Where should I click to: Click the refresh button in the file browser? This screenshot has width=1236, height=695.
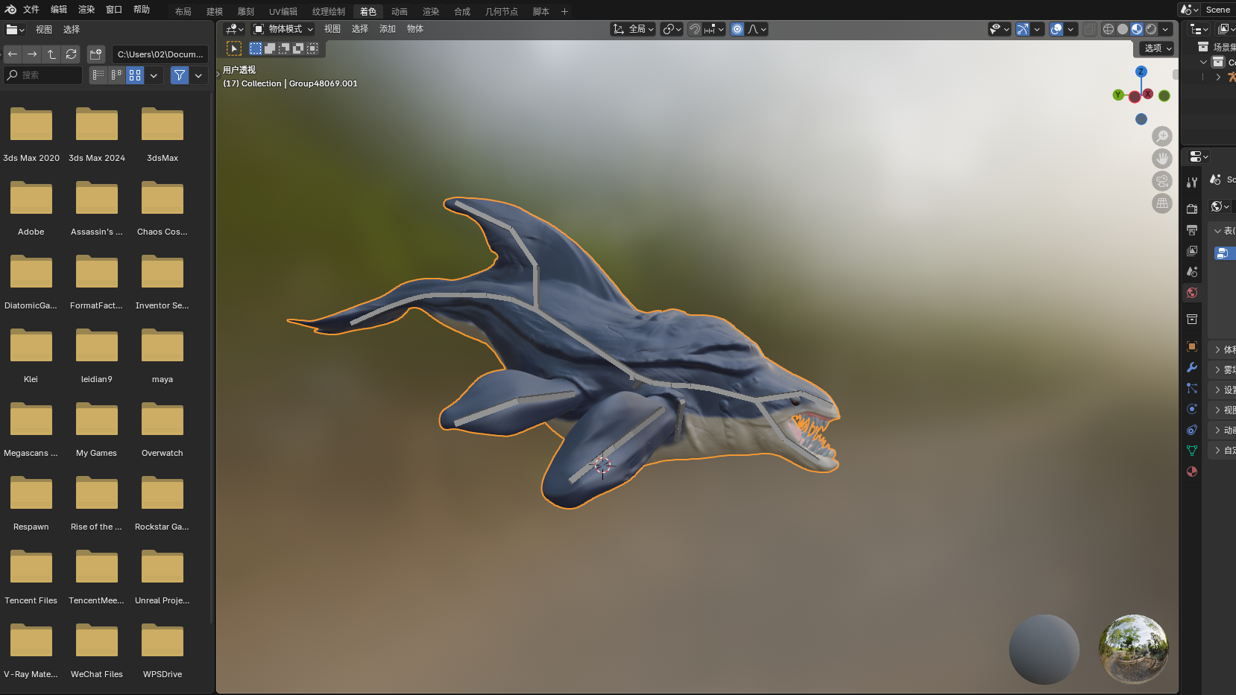(71, 54)
